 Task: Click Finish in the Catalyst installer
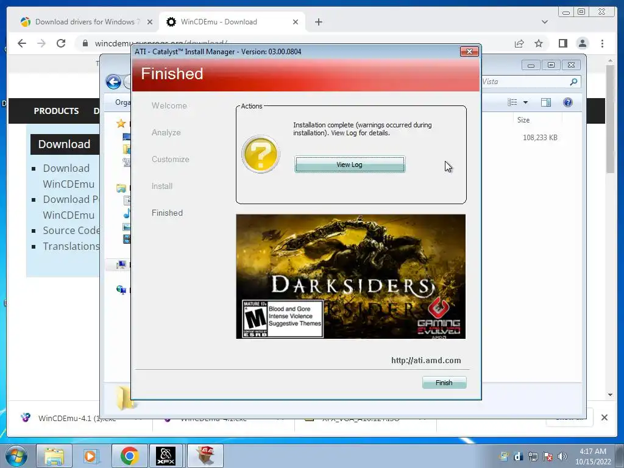click(x=444, y=383)
